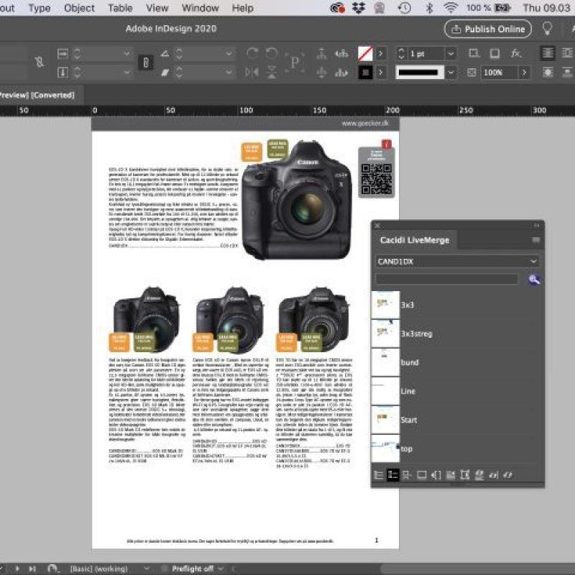Click Select Previous Object icon
Viewport: 575px width, 575px height.
pos(341,53)
